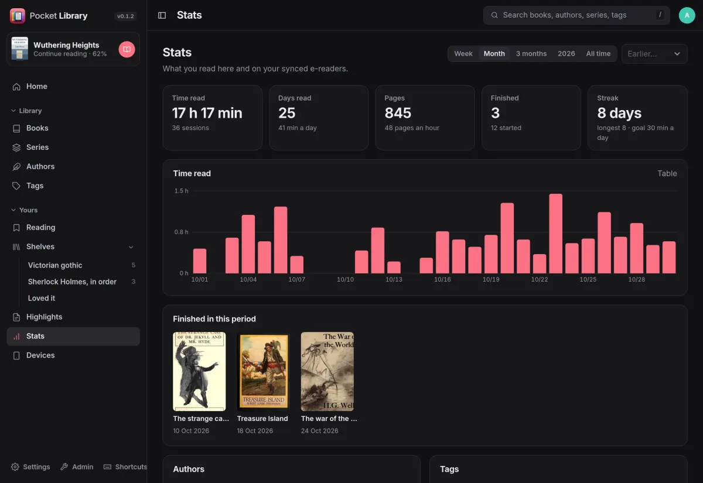Click the Shortcuts keyboard icon

coord(107,467)
